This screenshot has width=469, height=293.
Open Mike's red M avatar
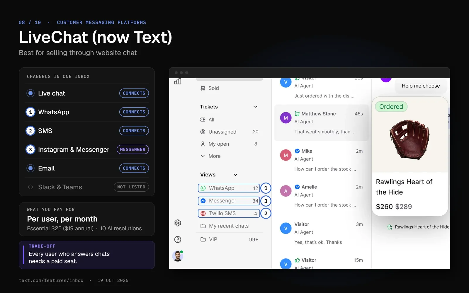pos(286,155)
